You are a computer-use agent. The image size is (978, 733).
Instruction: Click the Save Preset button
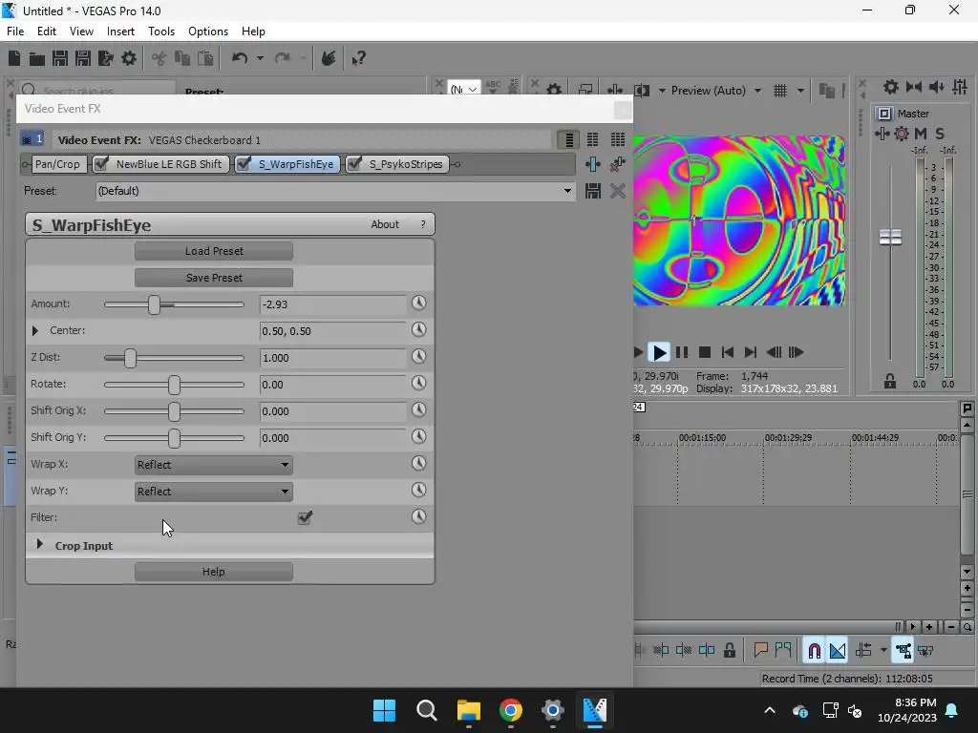click(x=214, y=278)
